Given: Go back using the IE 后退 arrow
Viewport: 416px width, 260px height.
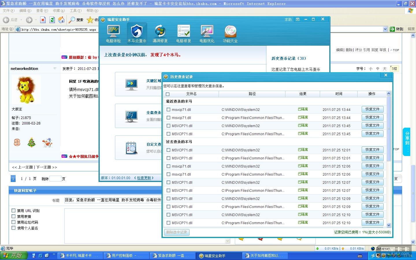Looking at the screenshot, I should [6, 20].
